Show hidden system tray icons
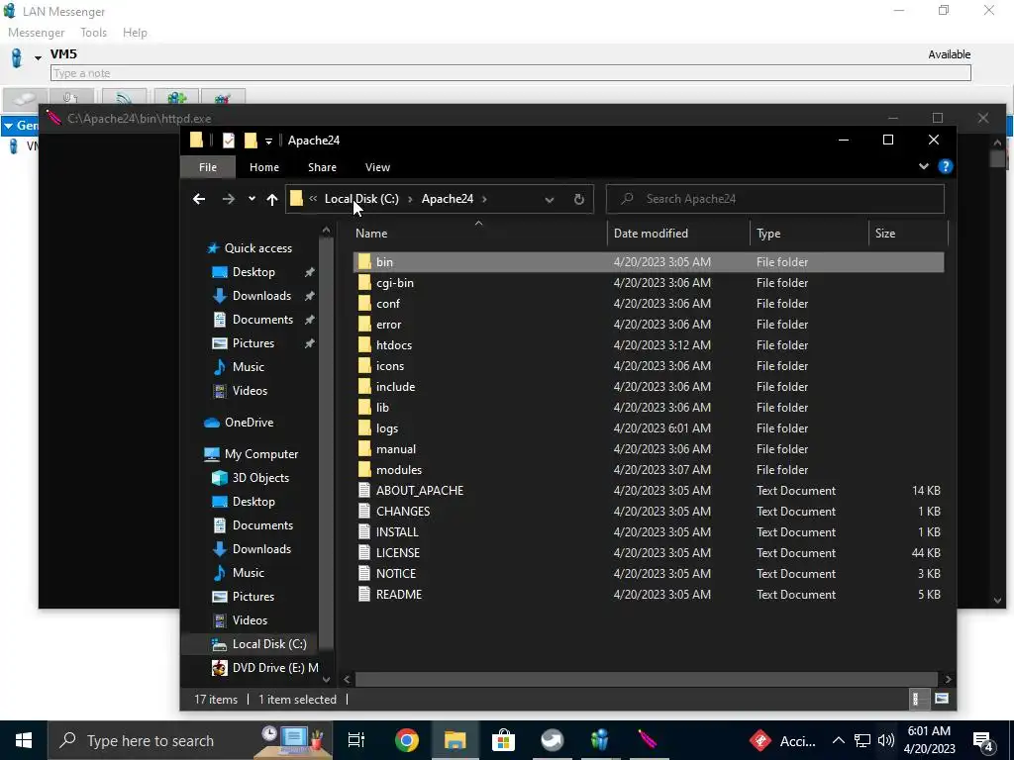 (x=838, y=740)
